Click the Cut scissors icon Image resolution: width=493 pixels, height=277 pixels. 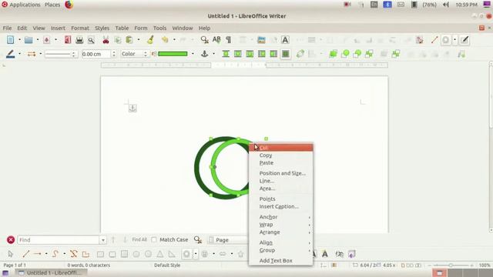pyautogui.click(x=106, y=40)
